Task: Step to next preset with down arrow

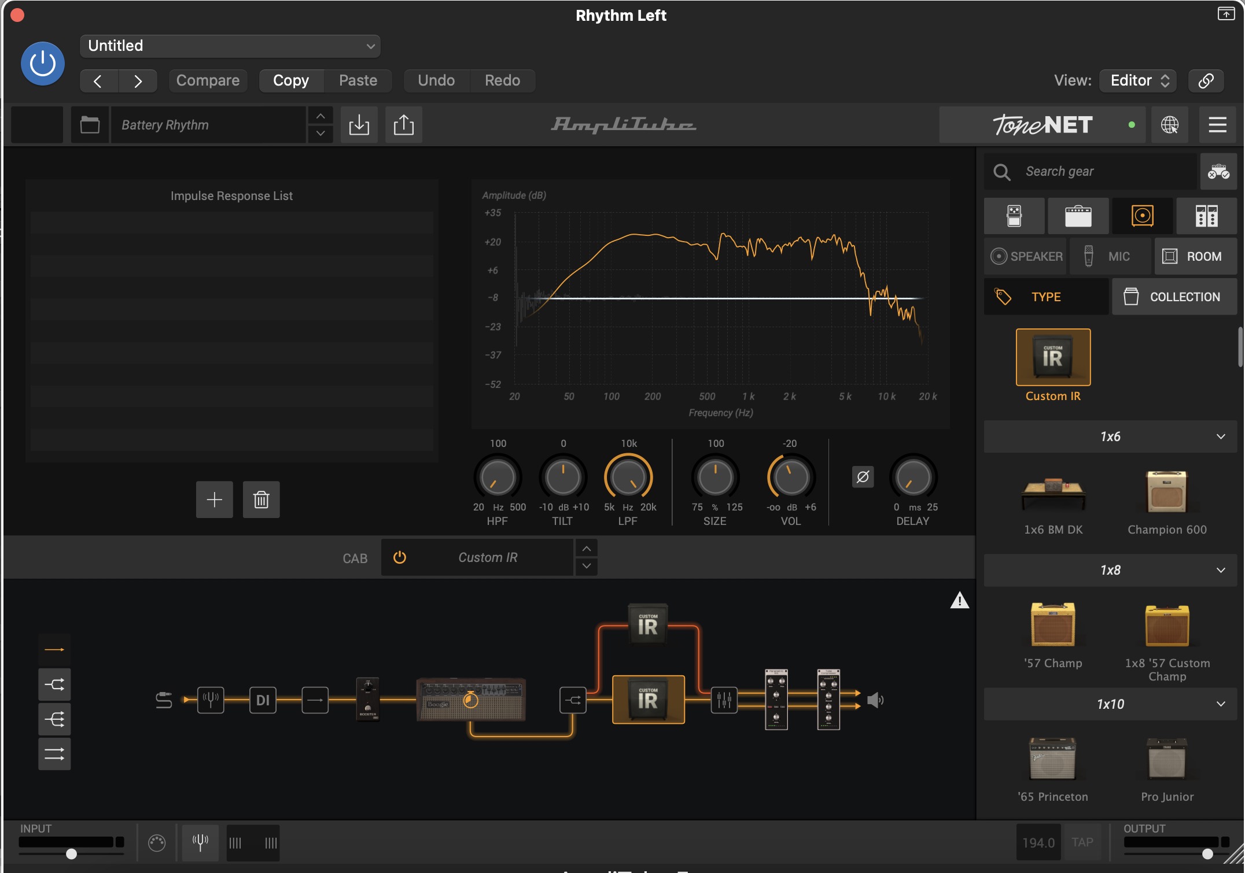Action: [320, 134]
